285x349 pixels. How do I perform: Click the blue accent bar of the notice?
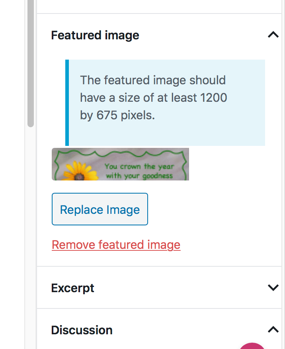(x=67, y=103)
